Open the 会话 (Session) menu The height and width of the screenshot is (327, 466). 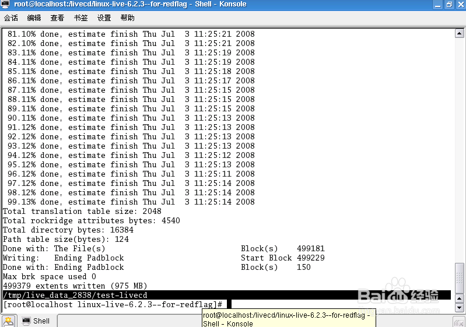(11, 18)
